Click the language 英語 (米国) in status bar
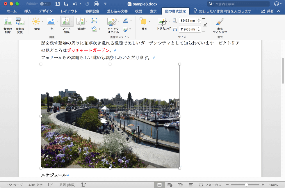 [x=67, y=185]
